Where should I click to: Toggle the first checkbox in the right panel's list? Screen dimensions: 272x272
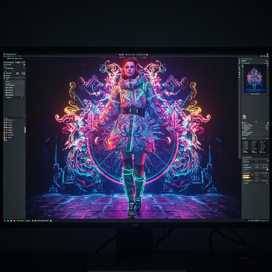[243, 123]
